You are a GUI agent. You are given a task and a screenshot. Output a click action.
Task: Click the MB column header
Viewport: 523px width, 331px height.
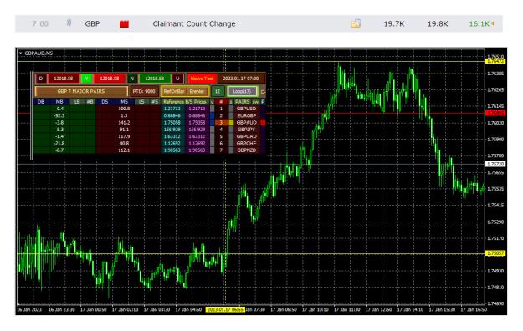coord(59,102)
